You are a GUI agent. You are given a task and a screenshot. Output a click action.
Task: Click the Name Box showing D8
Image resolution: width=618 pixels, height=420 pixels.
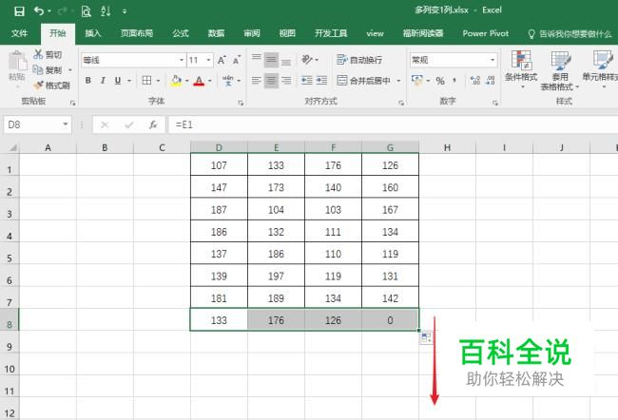(33, 124)
